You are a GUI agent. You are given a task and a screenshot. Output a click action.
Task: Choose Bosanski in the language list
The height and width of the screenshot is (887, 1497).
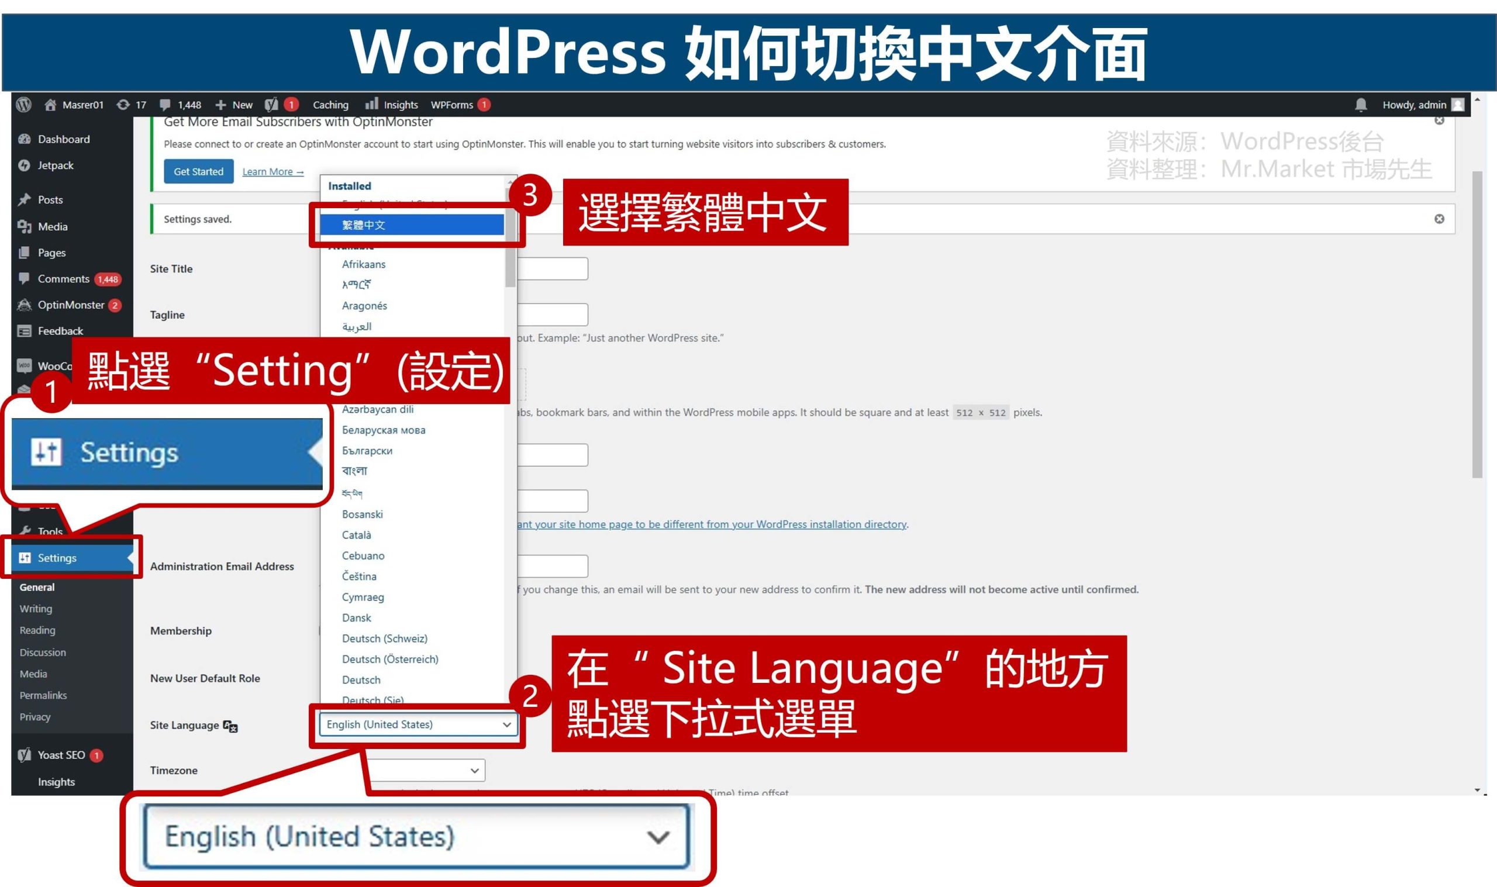[362, 514]
